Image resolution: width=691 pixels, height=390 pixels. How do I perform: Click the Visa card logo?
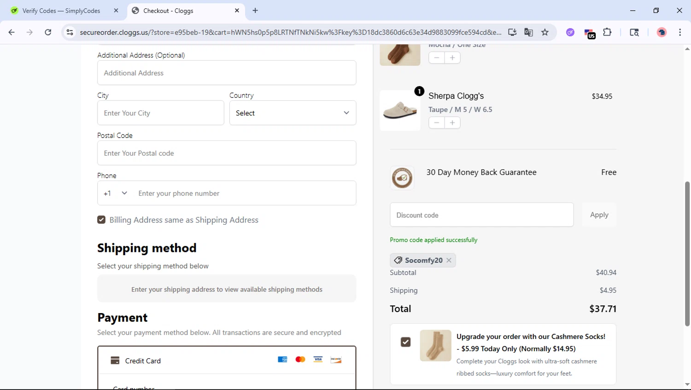318,360
